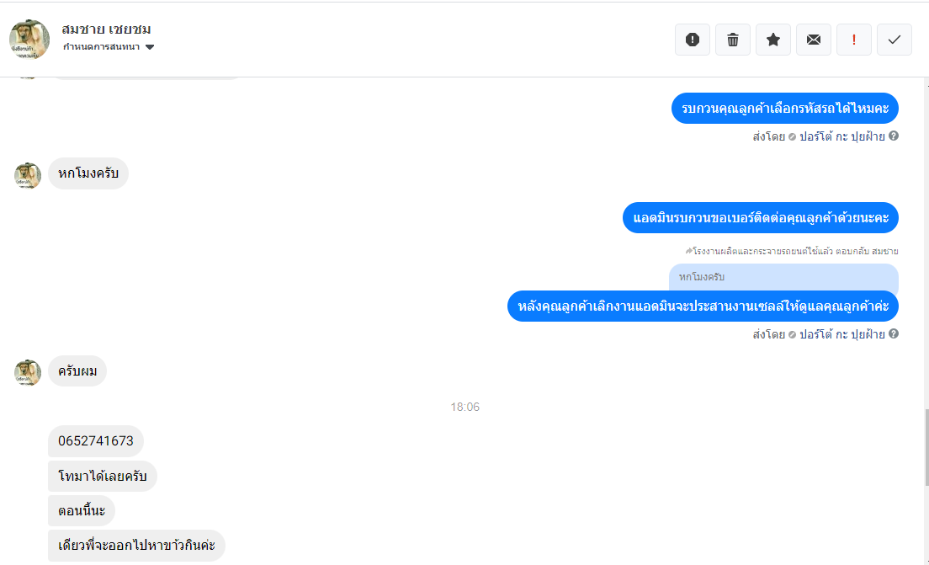Mark as unread with the envelope icon
Viewport: 929px width, 565px height.
click(x=814, y=40)
